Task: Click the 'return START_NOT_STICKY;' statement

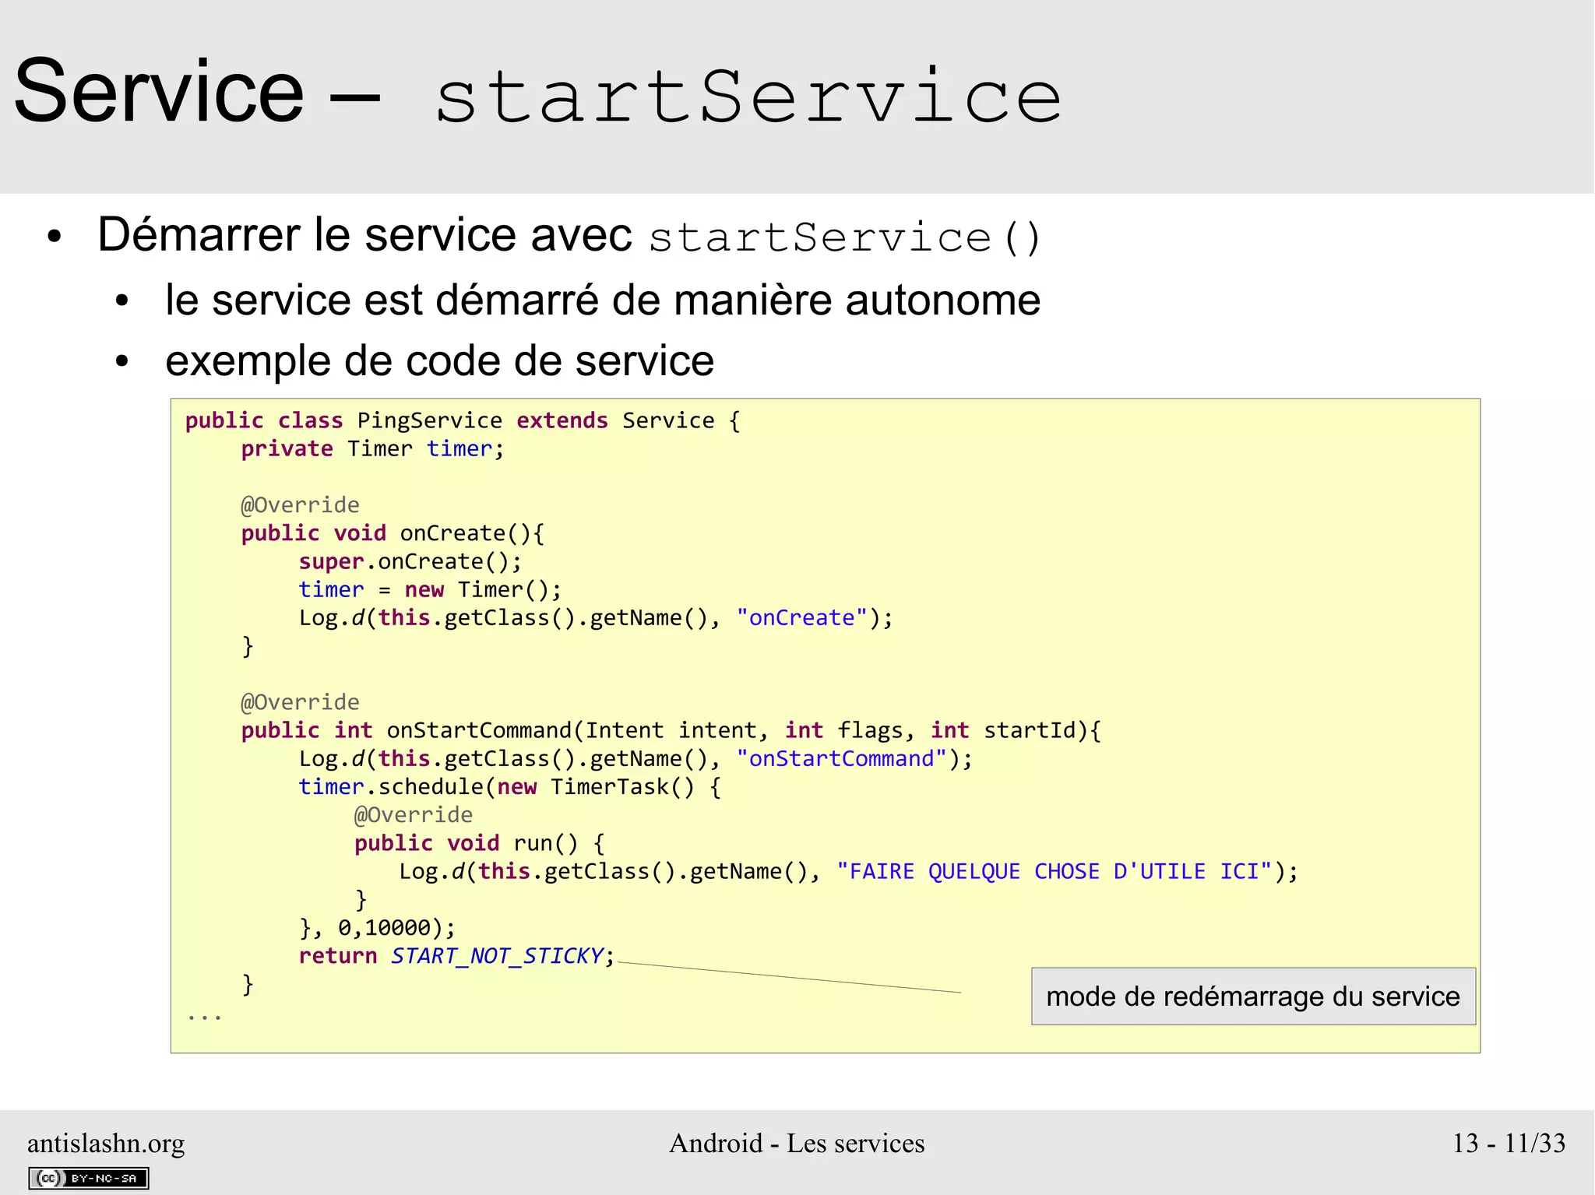Action: pos(456,955)
